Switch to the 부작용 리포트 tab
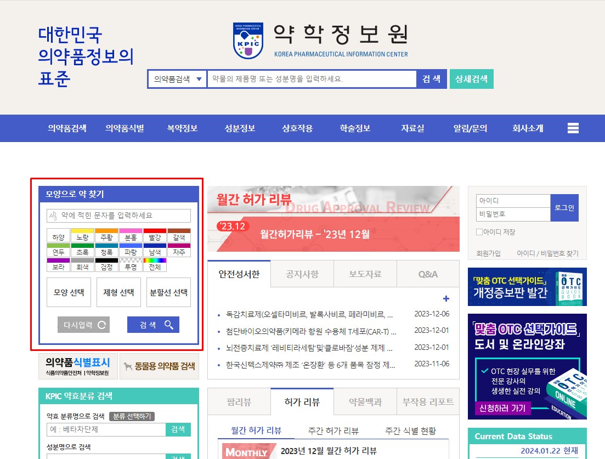The width and height of the screenshot is (605, 459). pos(428,402)
